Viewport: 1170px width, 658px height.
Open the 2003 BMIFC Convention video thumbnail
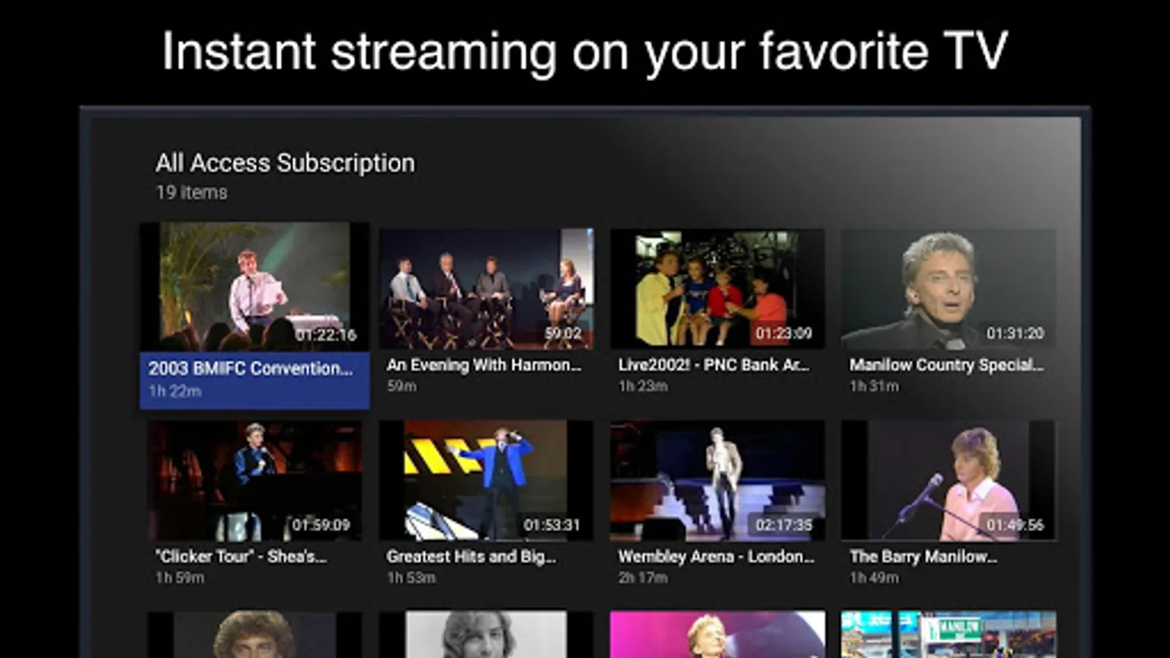click(x=254, y=287)
